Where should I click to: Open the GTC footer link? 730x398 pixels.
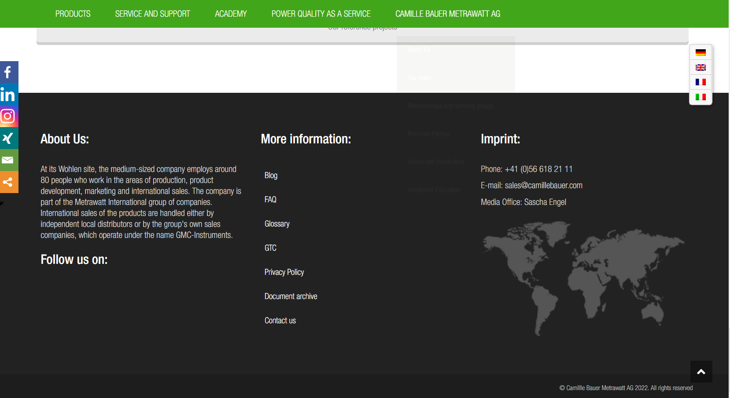pos(270,248)
